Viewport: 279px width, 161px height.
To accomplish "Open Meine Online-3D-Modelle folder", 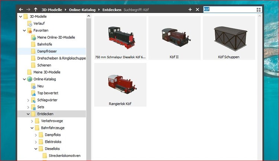I will point(56,37).
